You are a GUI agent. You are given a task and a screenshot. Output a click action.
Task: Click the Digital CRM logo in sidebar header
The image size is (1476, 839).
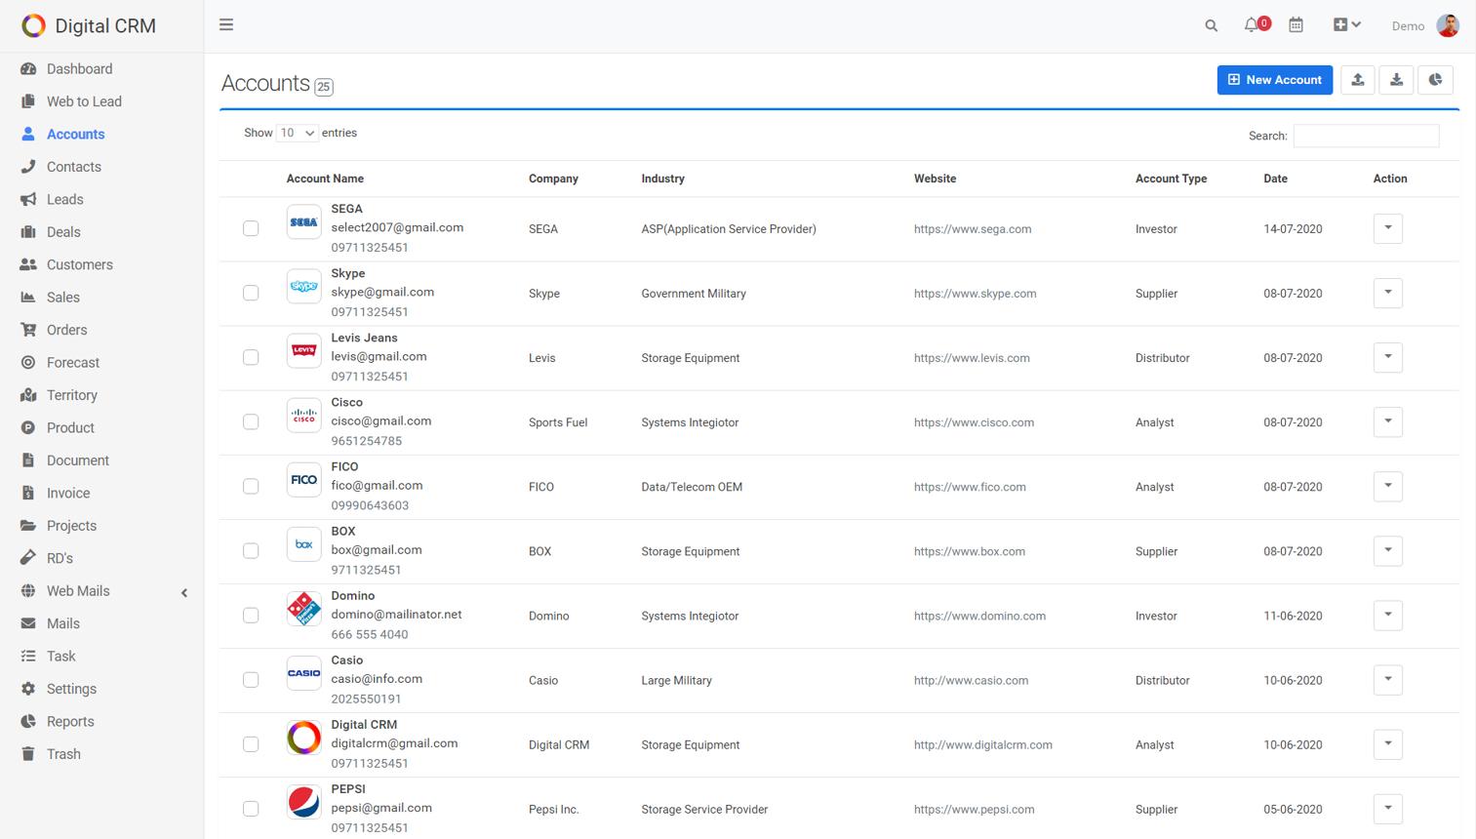(33, 25)
